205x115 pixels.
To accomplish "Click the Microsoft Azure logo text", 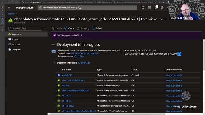I will pyautogui.click(x=25, y=8).
